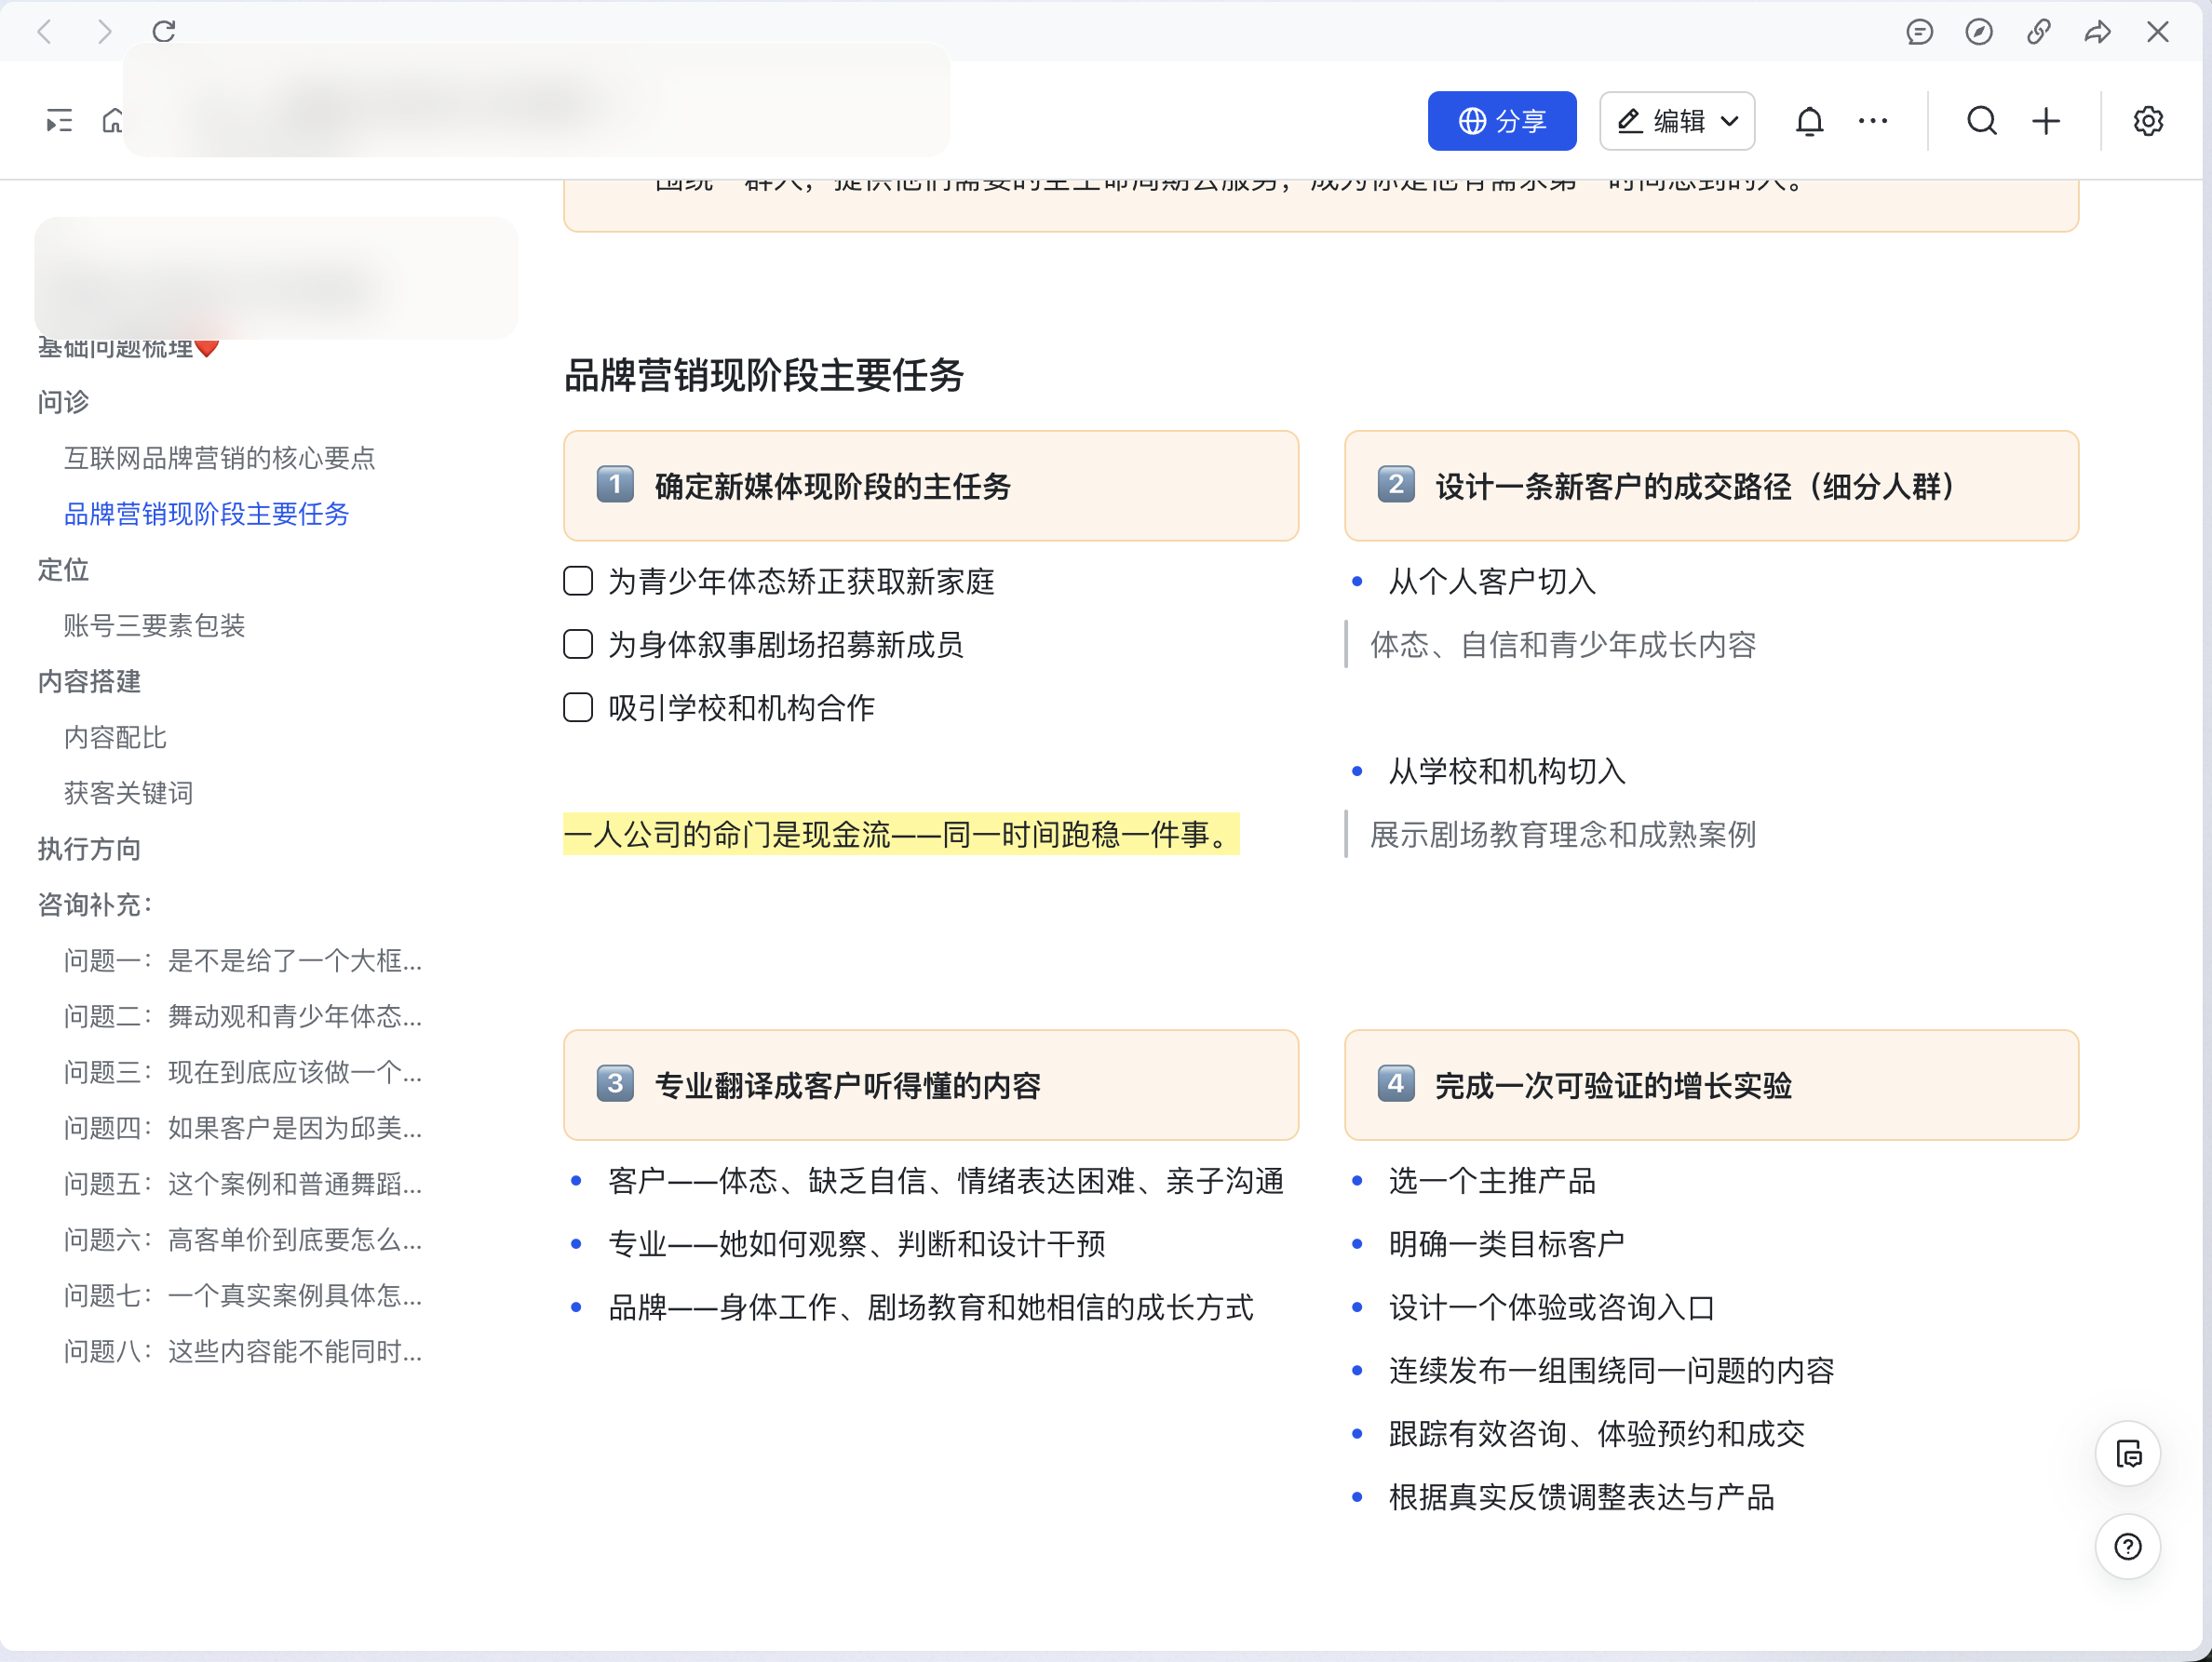Jump to 咨询补充 section
2212x1662 pixels.
[x=95, y=905]
